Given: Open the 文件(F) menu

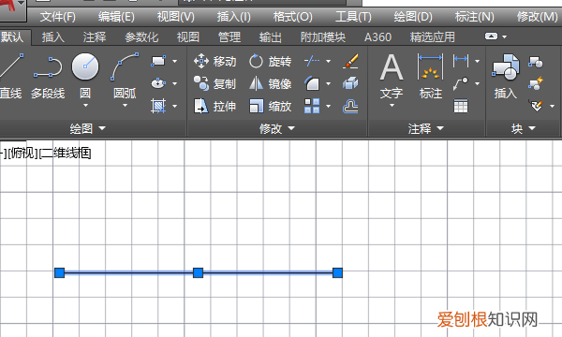Looking at the screenshot, I should tap(58, 17).
